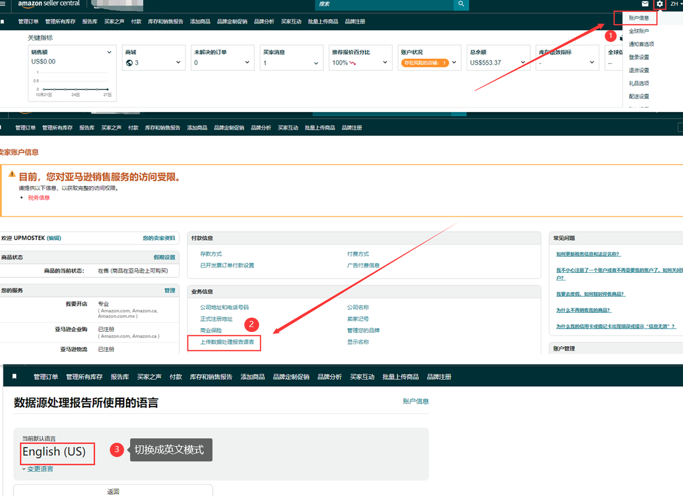Open 报告库 on the account info page navbar
The image size is (683, 496).
pos(87,128)
